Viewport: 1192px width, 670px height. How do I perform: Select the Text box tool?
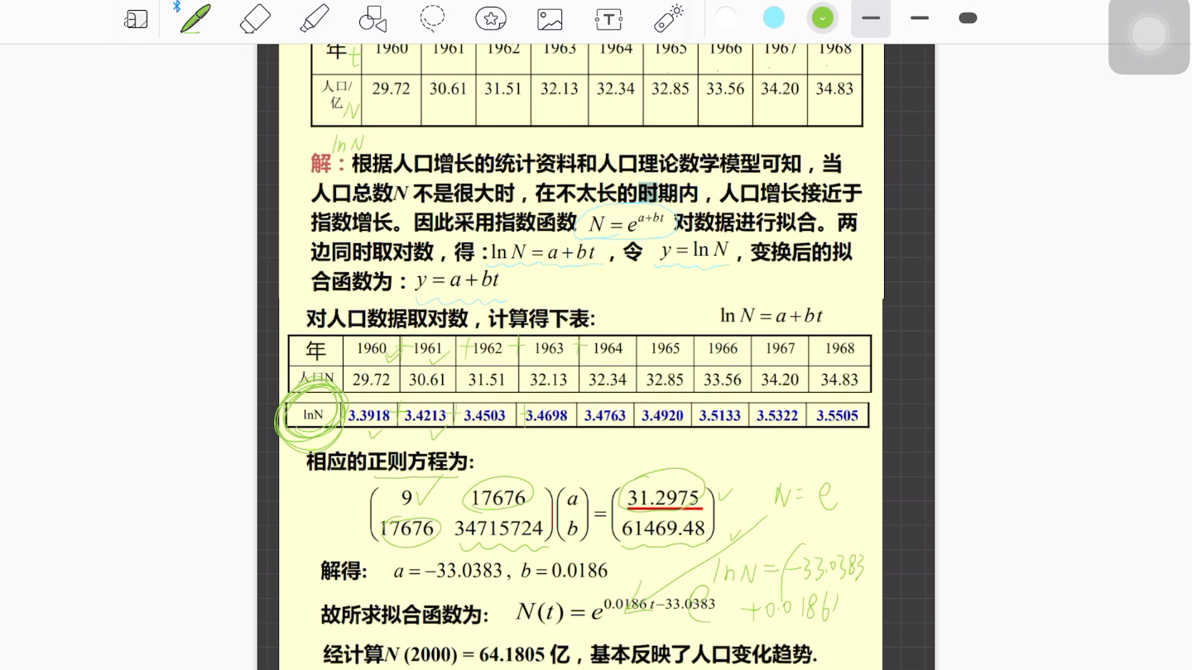(609, 19)
